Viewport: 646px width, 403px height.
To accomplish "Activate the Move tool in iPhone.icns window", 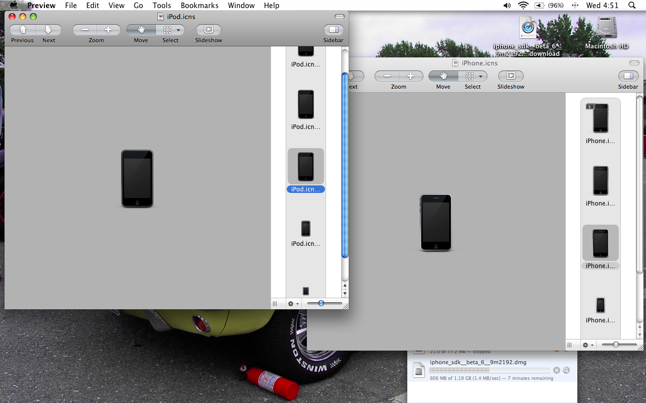I will [x=444, y=76].
